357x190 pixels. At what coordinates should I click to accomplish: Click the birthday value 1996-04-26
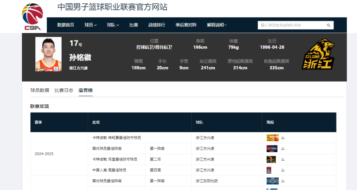(272, 47)
